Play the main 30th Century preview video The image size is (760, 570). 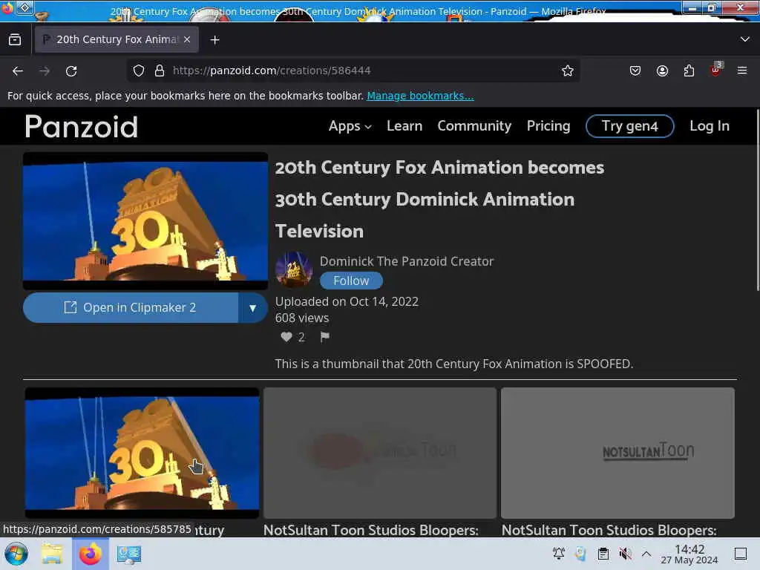145,221
